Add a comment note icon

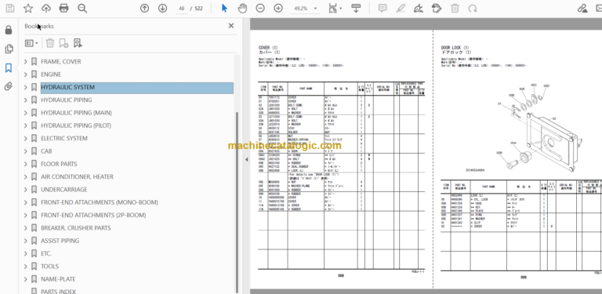click(x=383, y=8)
